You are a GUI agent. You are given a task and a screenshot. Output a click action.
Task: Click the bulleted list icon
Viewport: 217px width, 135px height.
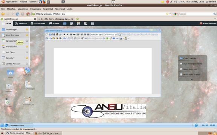pos(72,38)
